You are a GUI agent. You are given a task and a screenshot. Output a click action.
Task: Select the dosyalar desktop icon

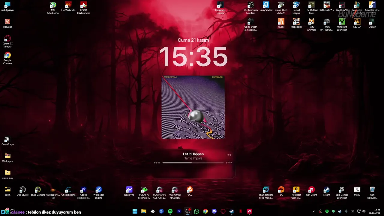(x=7, y=23)
